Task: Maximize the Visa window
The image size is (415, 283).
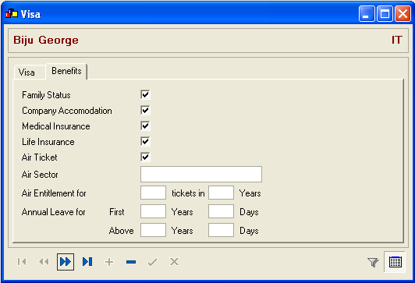Action: [x=385, y=13]
